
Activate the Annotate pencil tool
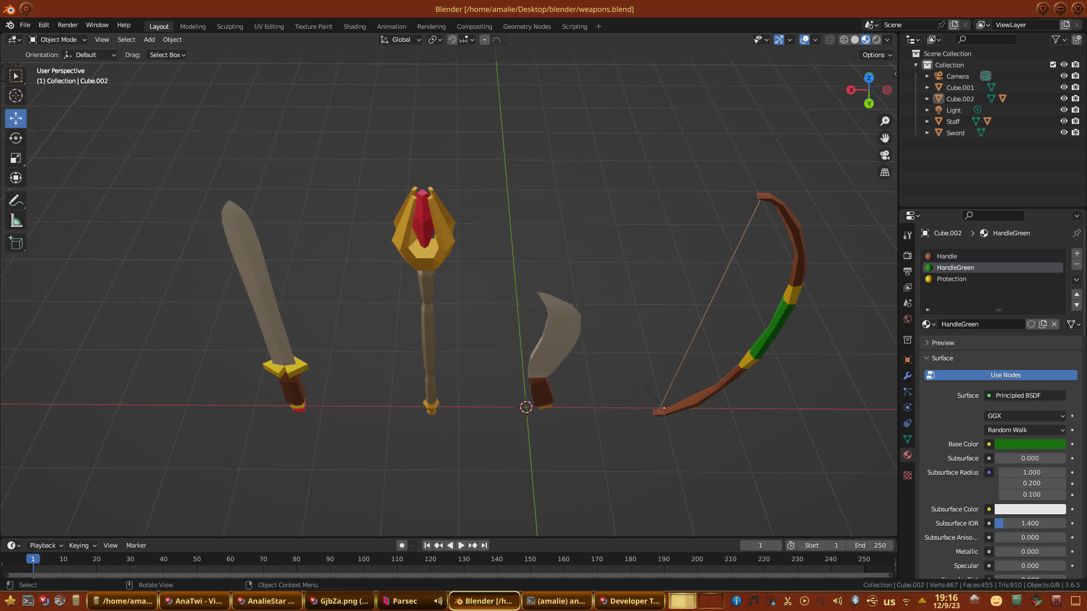16,200
